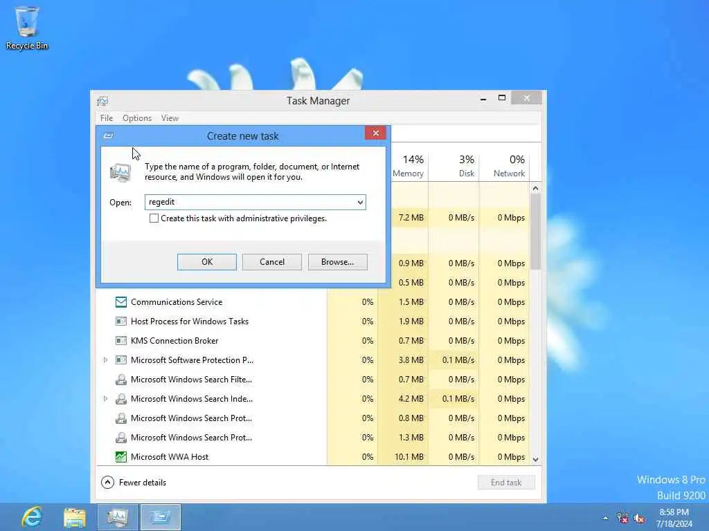The height and width of the screenshot is (531, 709).
Task: Click the Communications Service mail icon
Action: 120,302
